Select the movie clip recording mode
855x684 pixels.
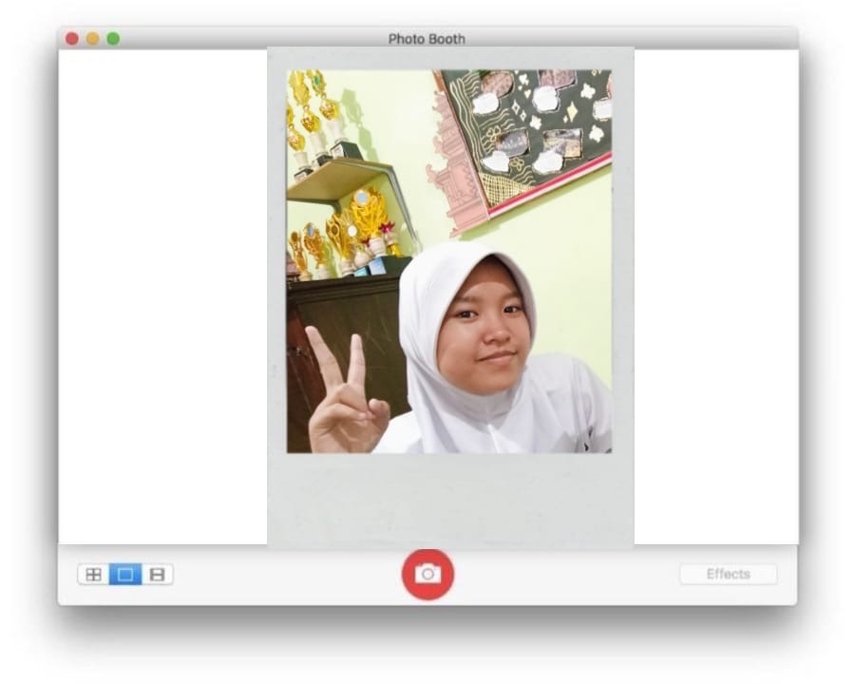pos(158,575)
